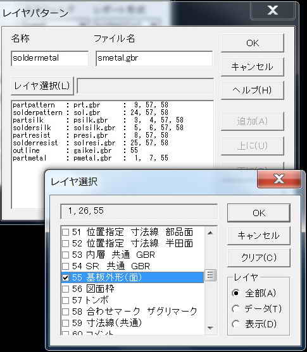Choose the データ(T) layer radio

[235, 308]
